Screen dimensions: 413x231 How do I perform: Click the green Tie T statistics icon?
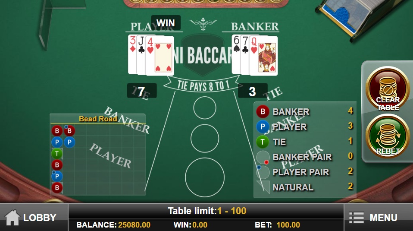(263, 142)
